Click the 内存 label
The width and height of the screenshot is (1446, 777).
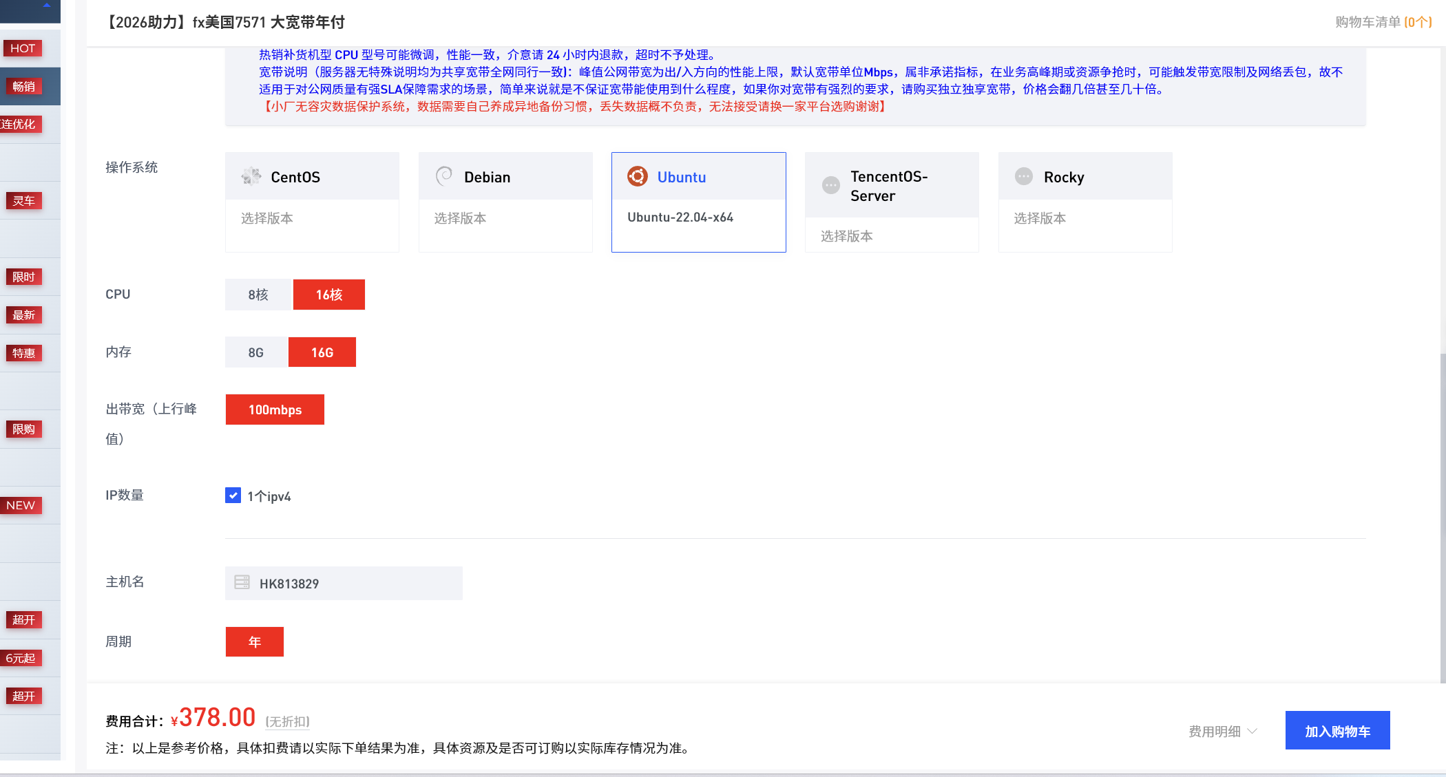(118, 352)
